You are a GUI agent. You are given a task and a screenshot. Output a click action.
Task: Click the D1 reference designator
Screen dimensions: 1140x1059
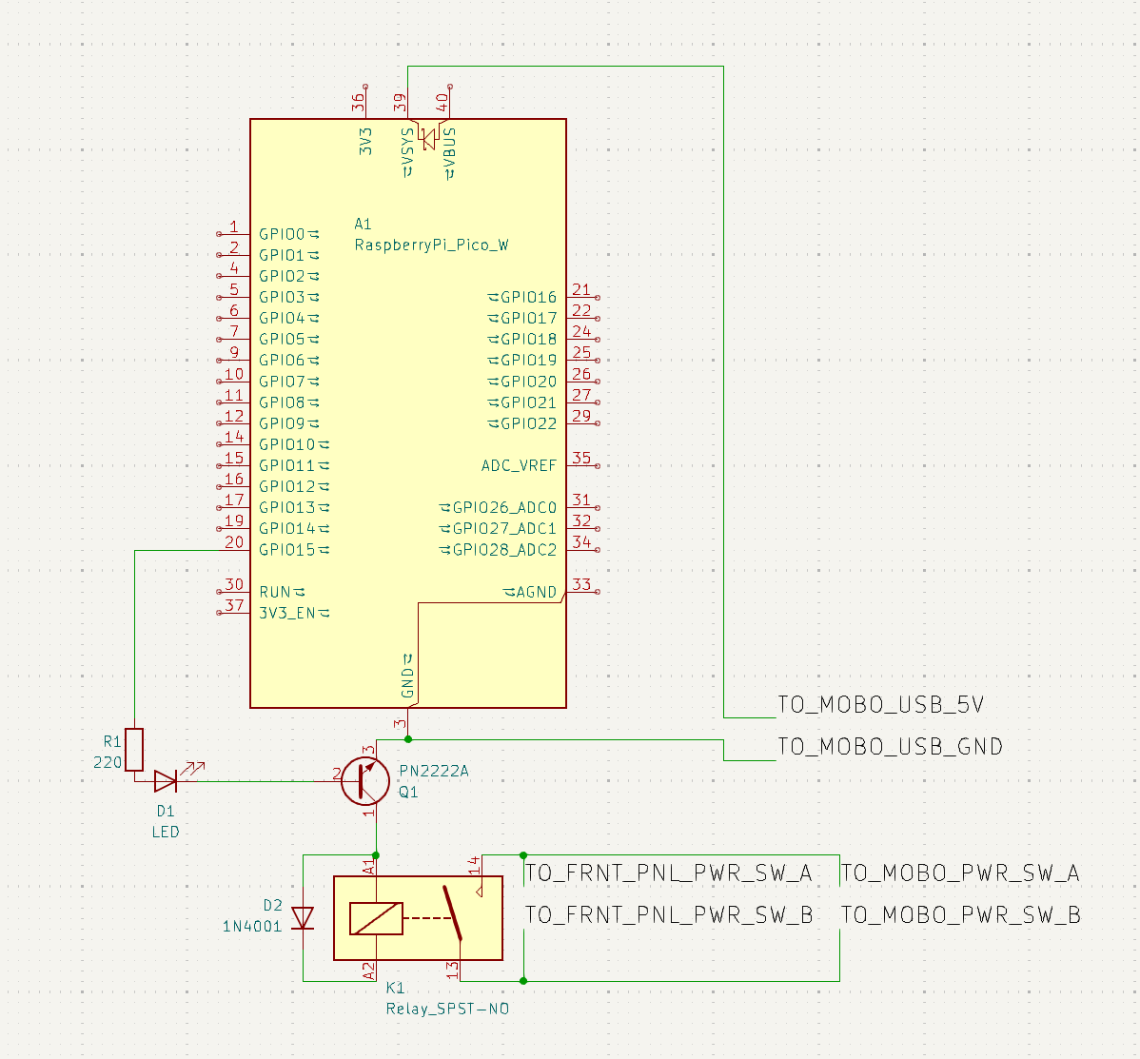click(x=166, y=812)
